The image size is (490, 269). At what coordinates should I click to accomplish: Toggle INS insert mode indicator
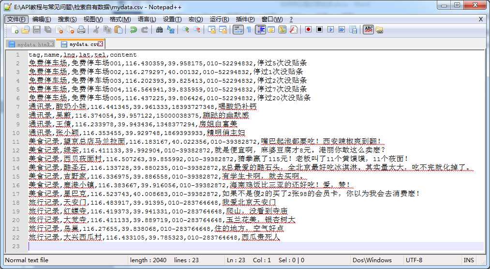[469, 260]
